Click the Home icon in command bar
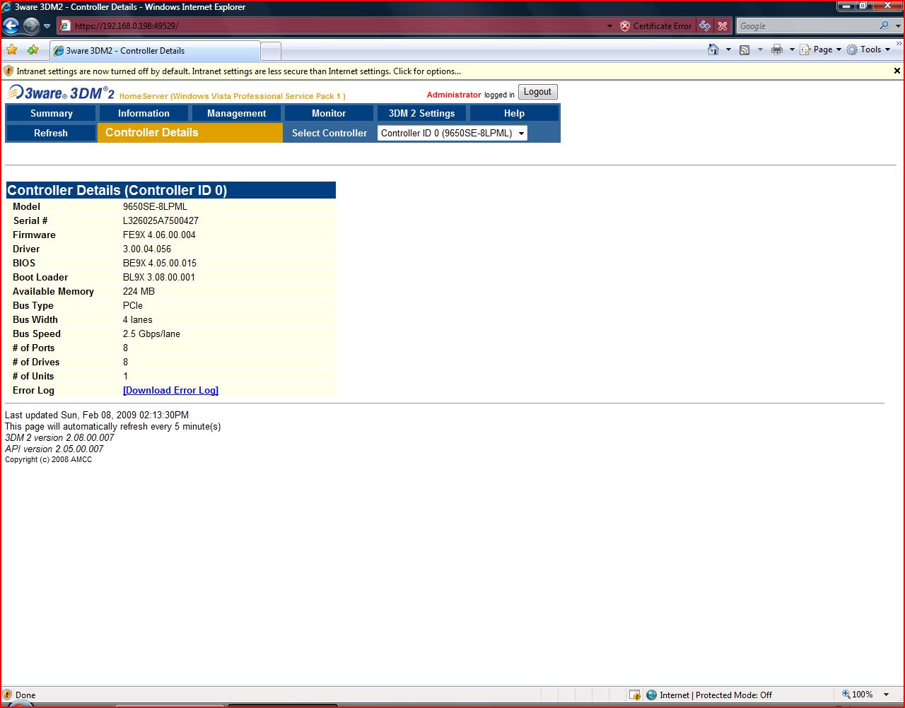905x708 pixels. click(x=713, y=49)
